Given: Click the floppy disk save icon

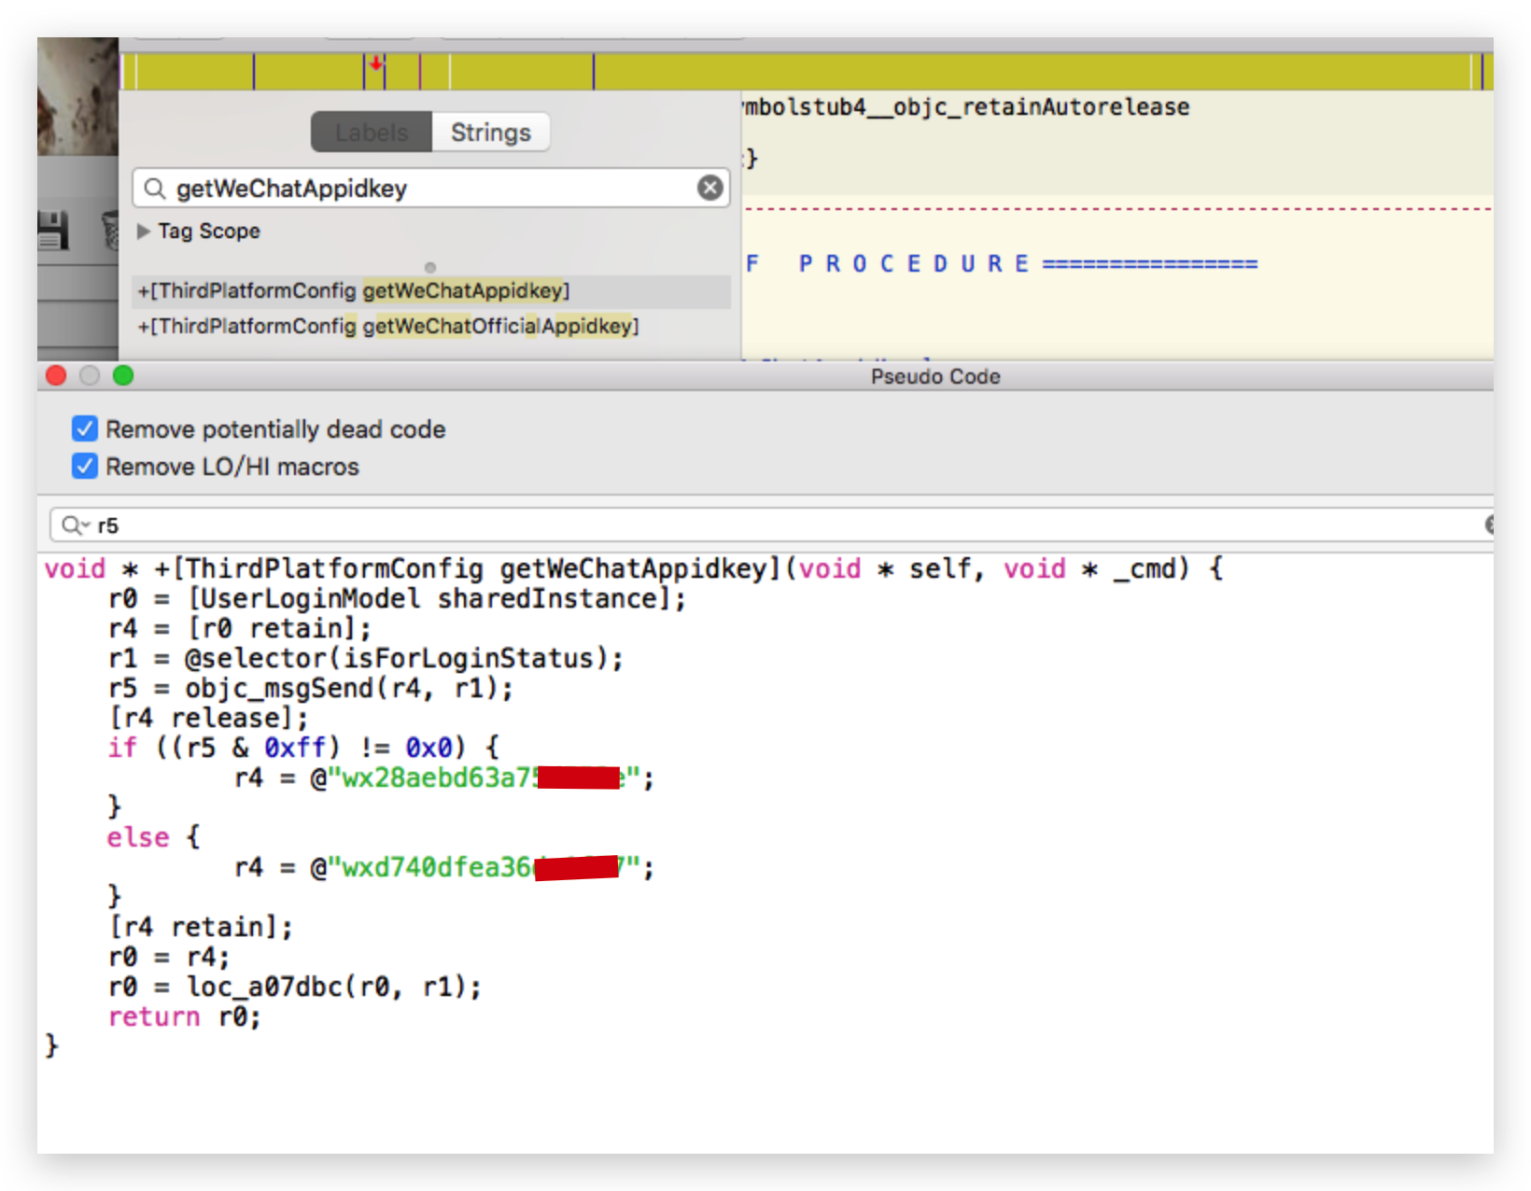Looking at the screenshot, I should [x=53, y=231].
